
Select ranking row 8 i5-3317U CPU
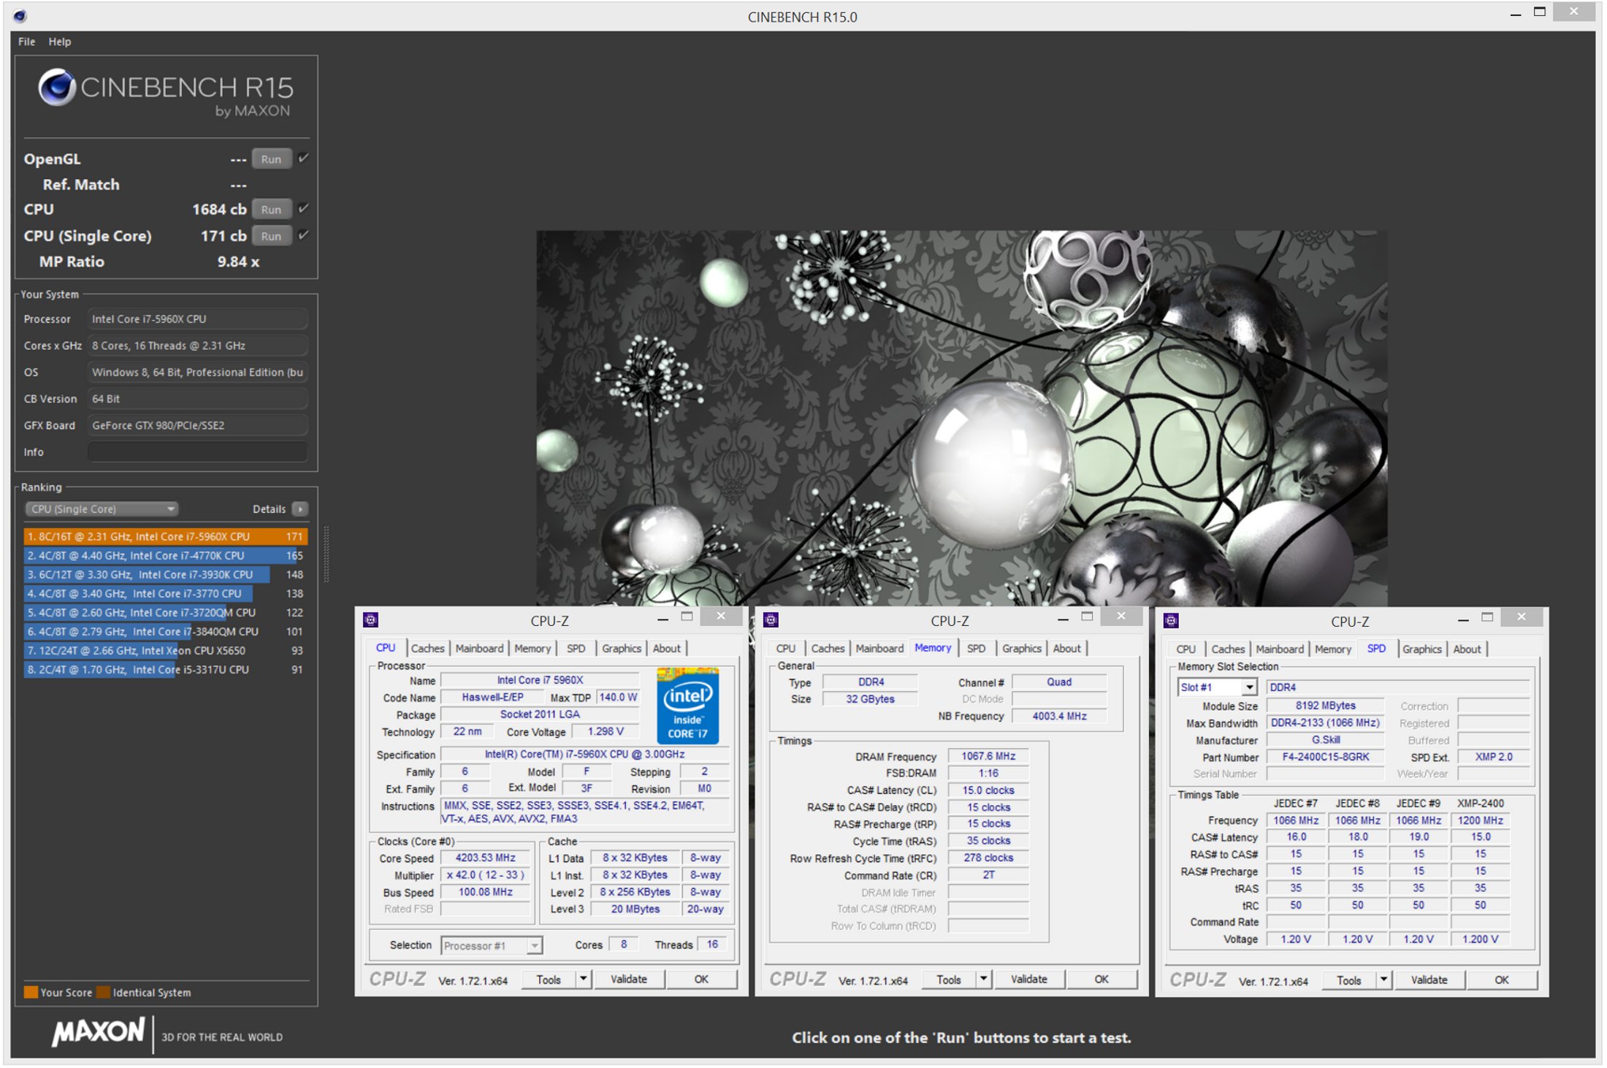click(165, 669)
